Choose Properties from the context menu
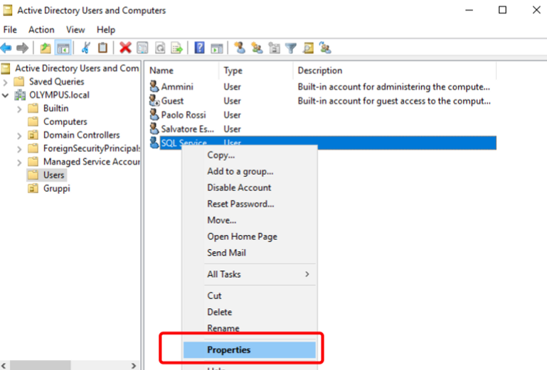This screenshot has height=370, width=547. pos(228,349)
